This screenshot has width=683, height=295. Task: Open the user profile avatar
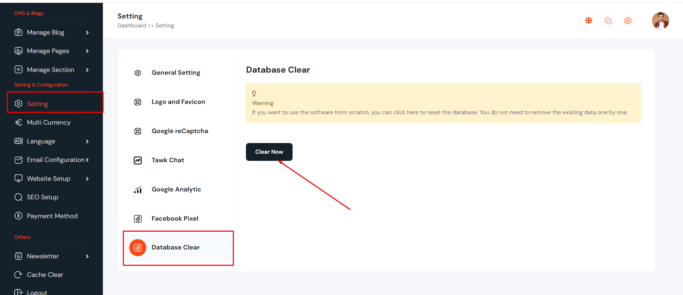pyautogui.click(x=660, y=20)
